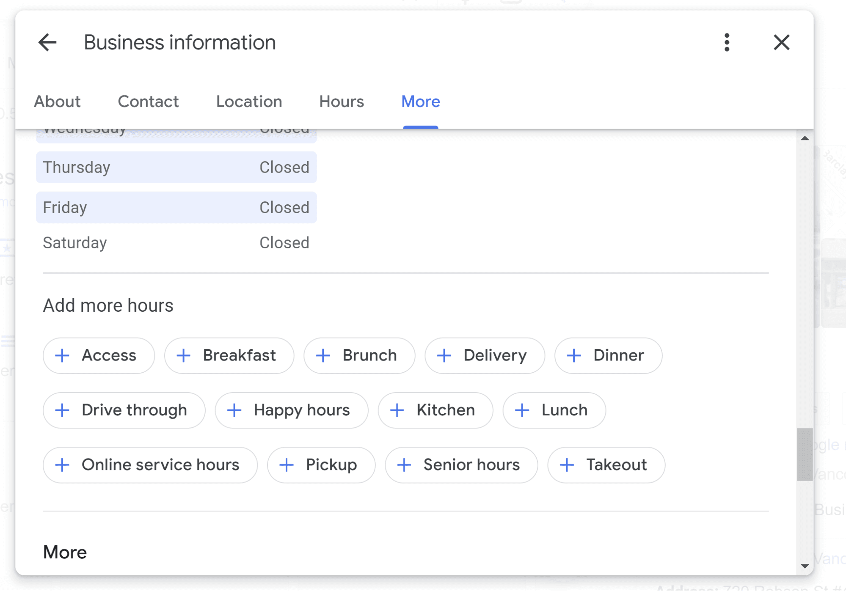Open the Contact tab
Image resolution: width=846 pixels, height=591 pixels.
[x=148, y=102]
